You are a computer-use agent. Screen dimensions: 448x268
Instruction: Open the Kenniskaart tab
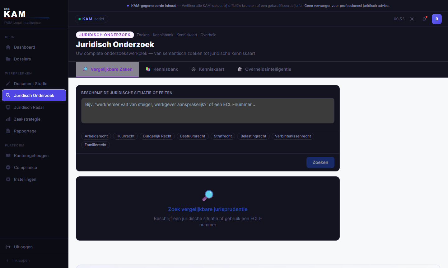[208, 69]
